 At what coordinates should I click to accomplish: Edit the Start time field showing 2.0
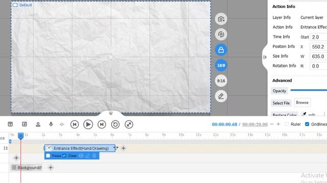point(318,37)
